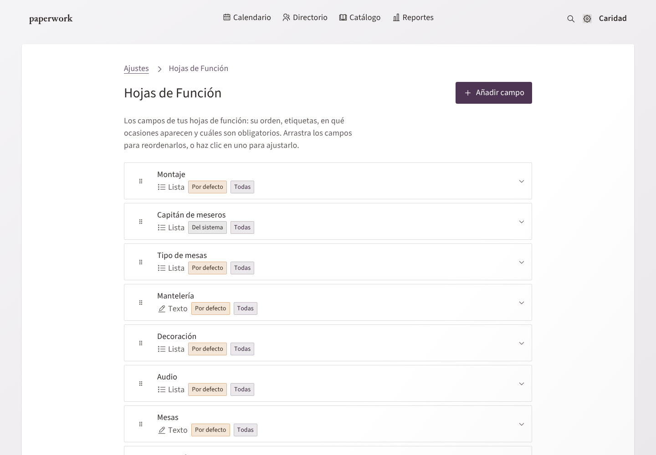Click the pencil text icon in Mesas row

point(162,430)
